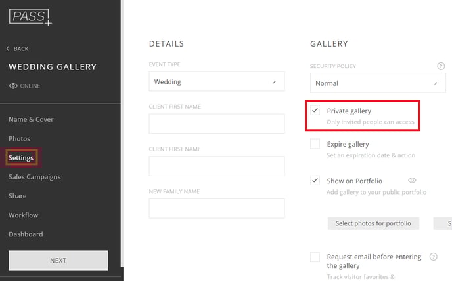Go to Name & Cover section
This screenshot has height=281, width=452.
coord(31,119)
